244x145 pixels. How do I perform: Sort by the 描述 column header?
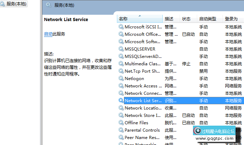point(171,19)
